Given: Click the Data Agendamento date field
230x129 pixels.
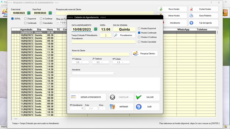Looking at the screenshot, I should [x=82, y=30].
